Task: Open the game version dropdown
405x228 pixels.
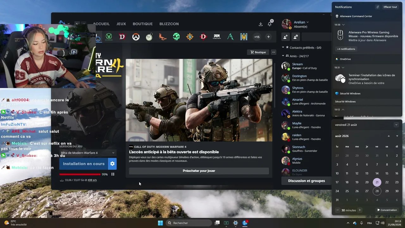Action: pos(88,153)
